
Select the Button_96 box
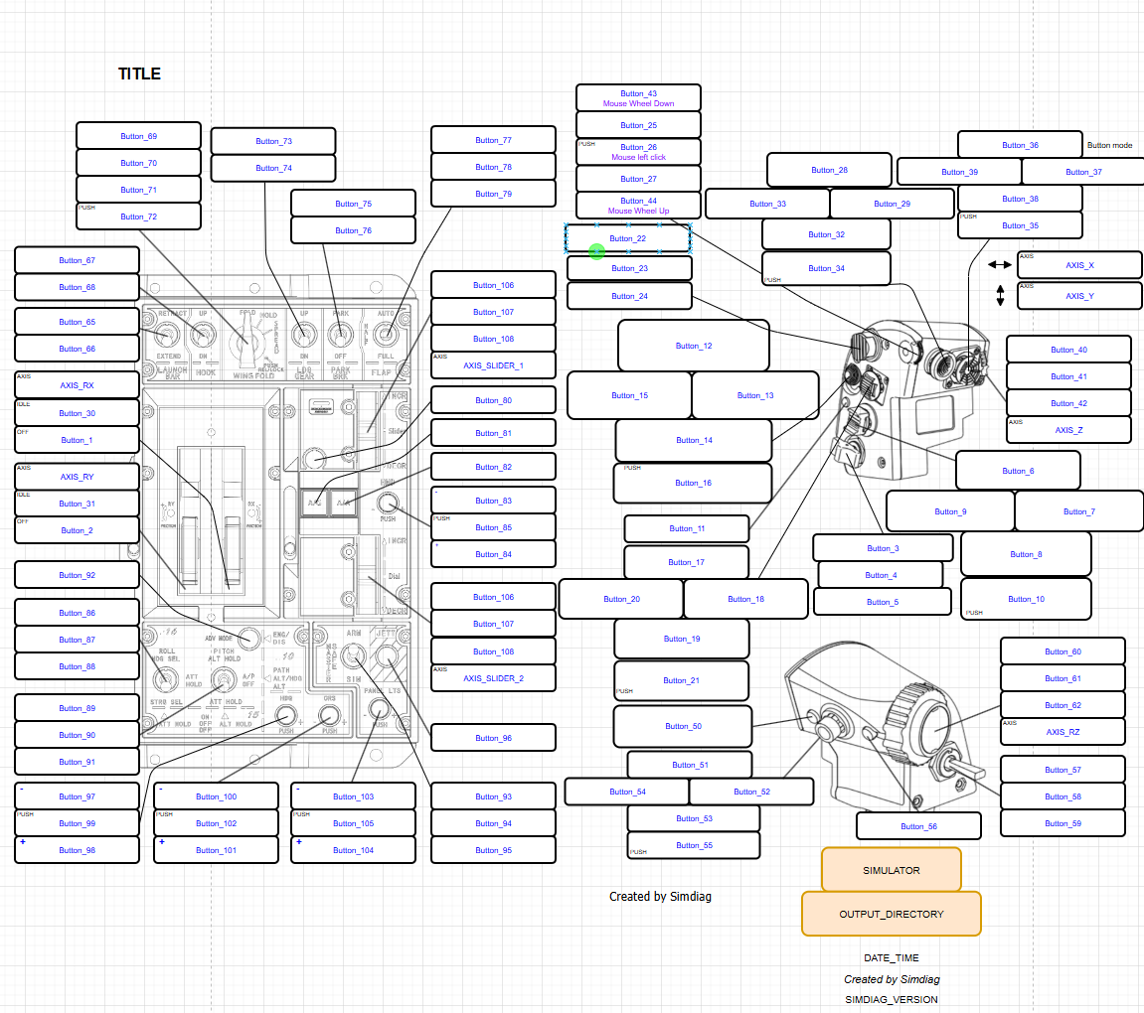tap(493, 738)
